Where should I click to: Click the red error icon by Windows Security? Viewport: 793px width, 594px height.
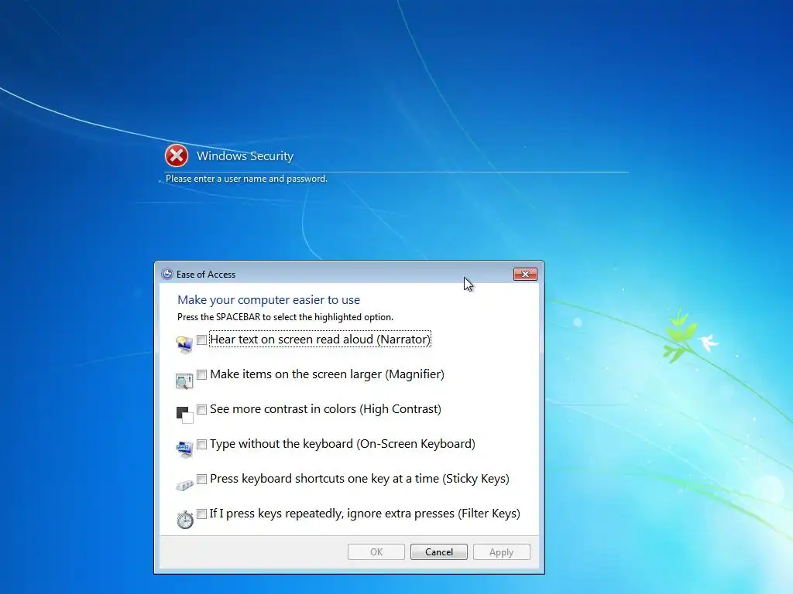tap(177, 155)
